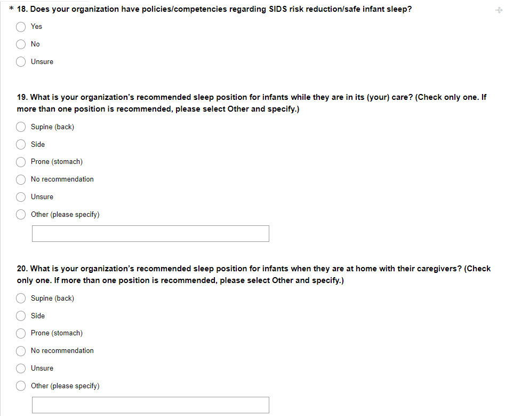Select Supine (back) for question 19
This screenshot has height=416, width=505.
pos(21,127)
